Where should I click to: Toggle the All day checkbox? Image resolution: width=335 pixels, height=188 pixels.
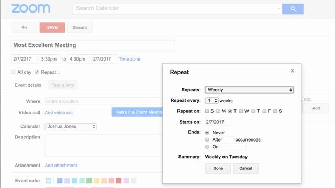coord(13,72)
